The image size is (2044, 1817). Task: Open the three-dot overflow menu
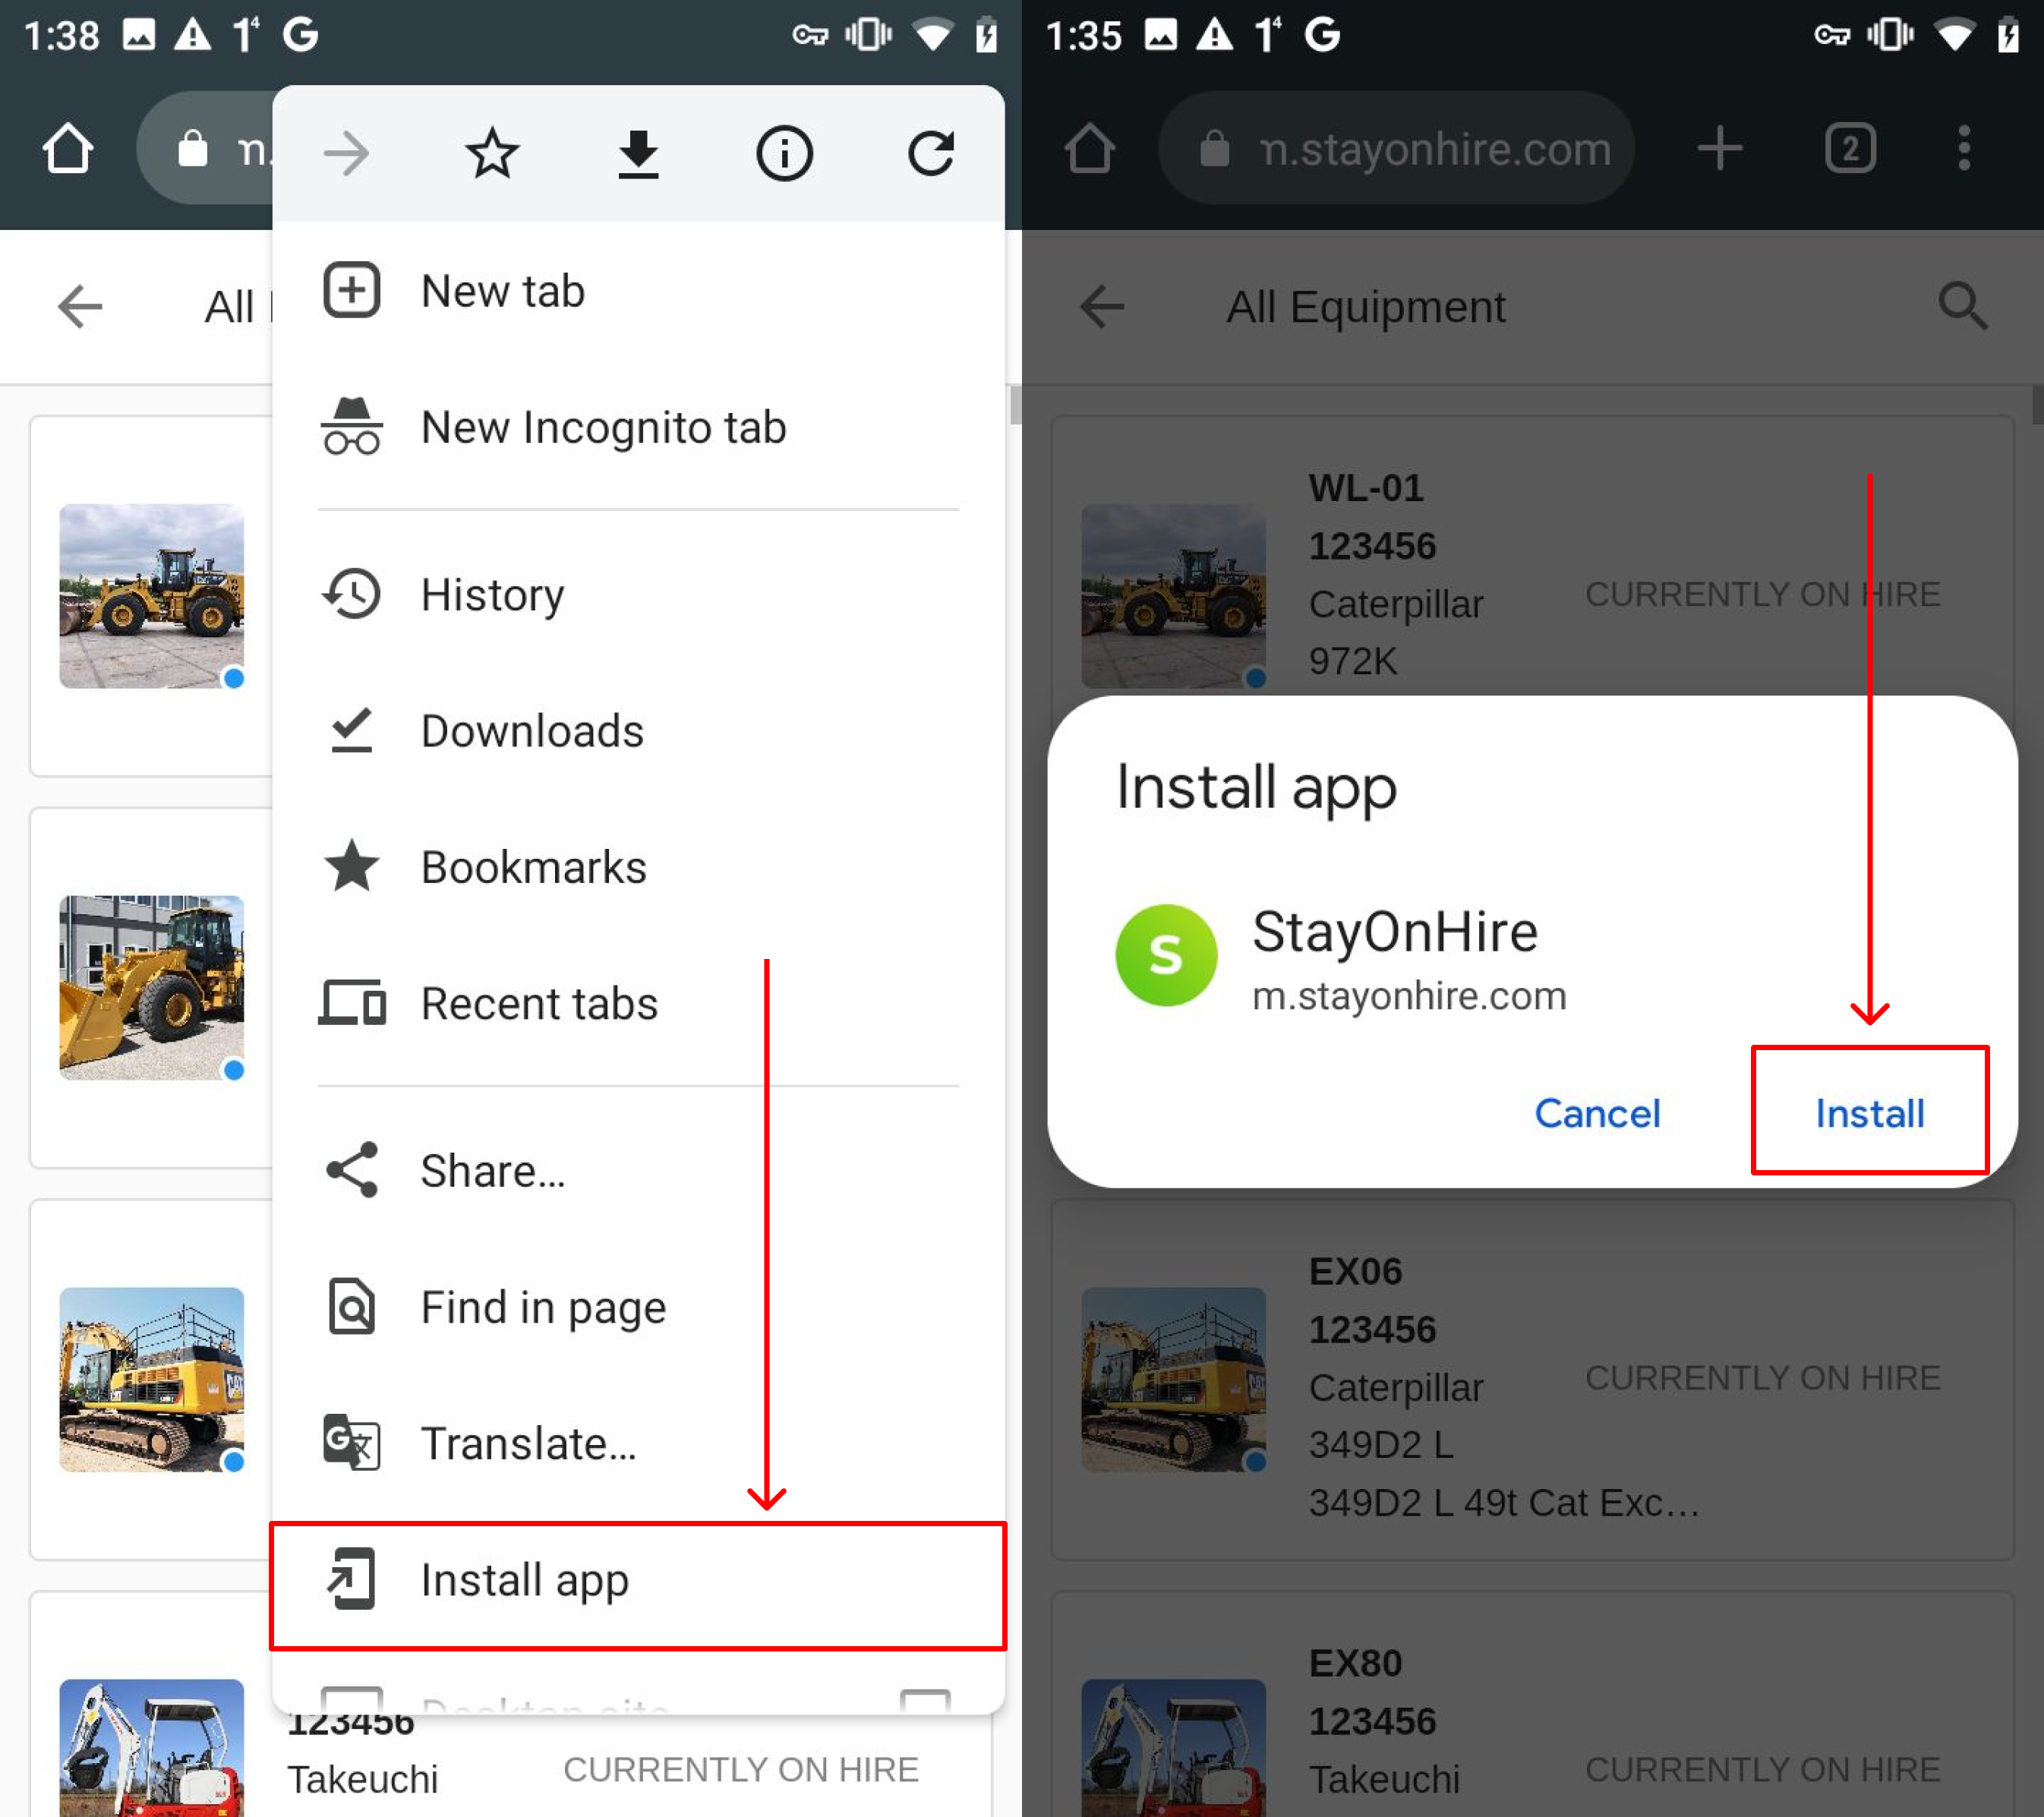coord(1964,149)
